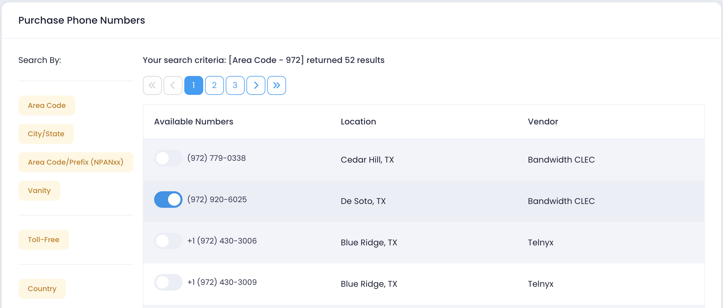Viewport: 723px width, 308px height.
Task: Search by City/State
Action: 46,134
